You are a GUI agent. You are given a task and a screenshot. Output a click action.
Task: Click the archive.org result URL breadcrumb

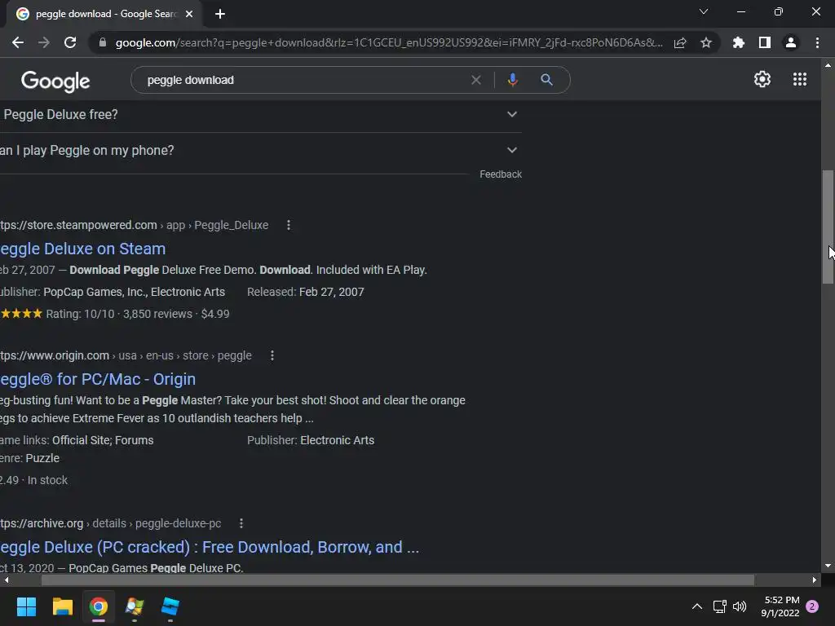(x=110, y=524)
